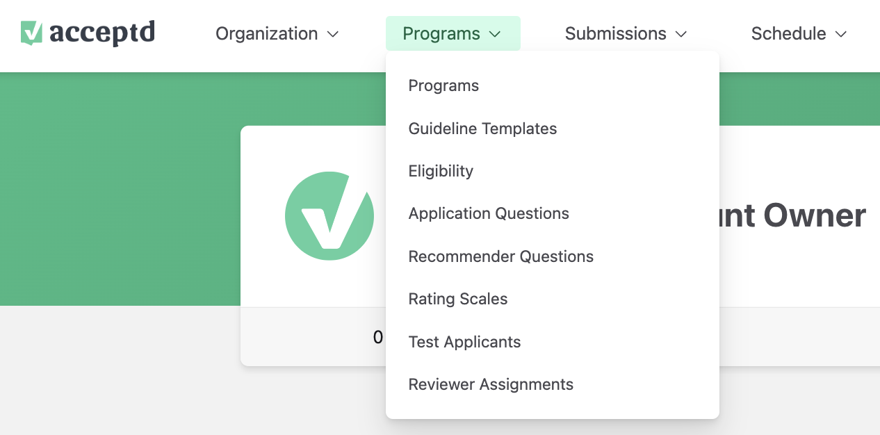Select Test Applicants in the menu
The width and height of the screenshot is (880, 435).
[464, 342]
